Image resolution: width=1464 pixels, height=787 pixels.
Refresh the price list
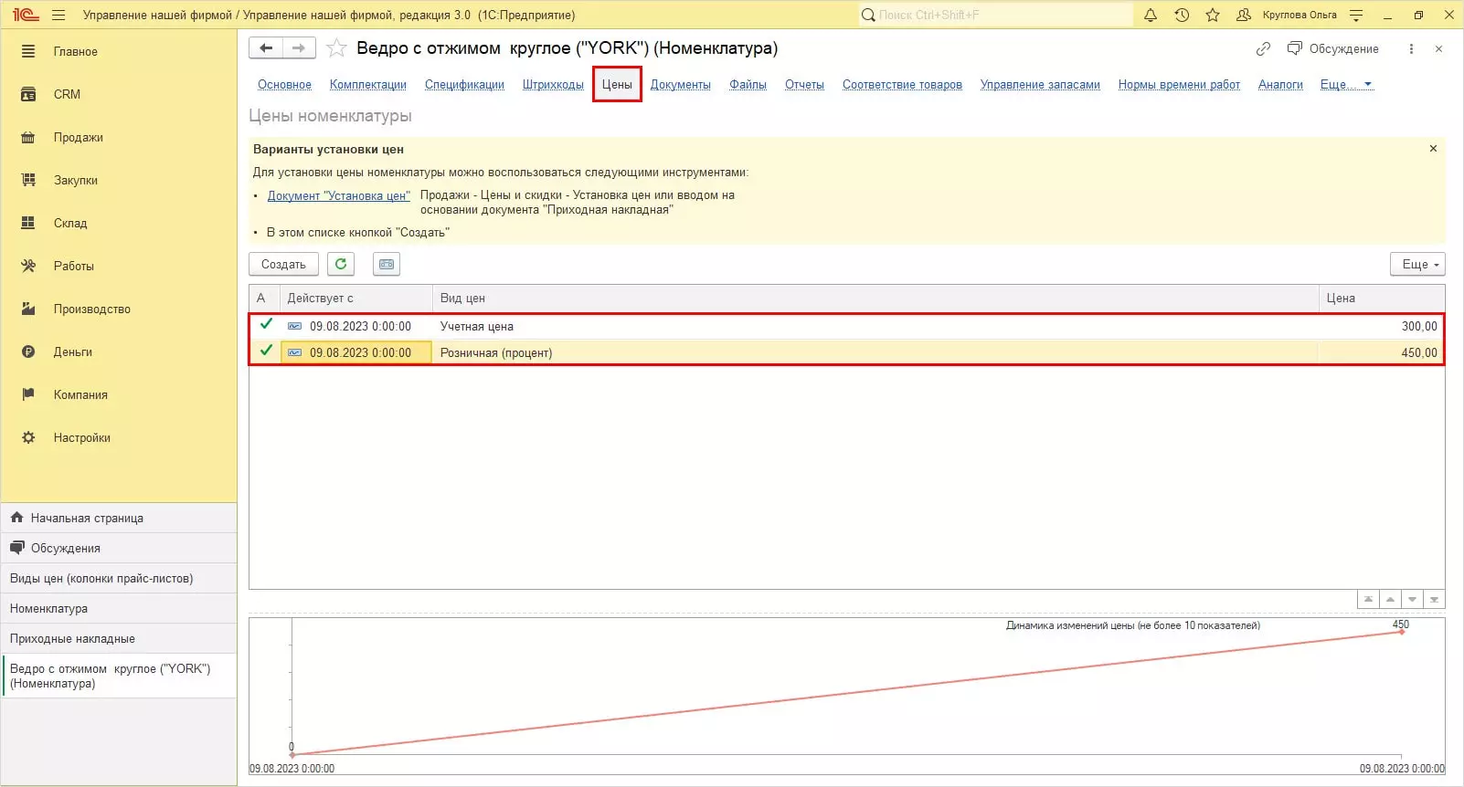tap(341, 264)
